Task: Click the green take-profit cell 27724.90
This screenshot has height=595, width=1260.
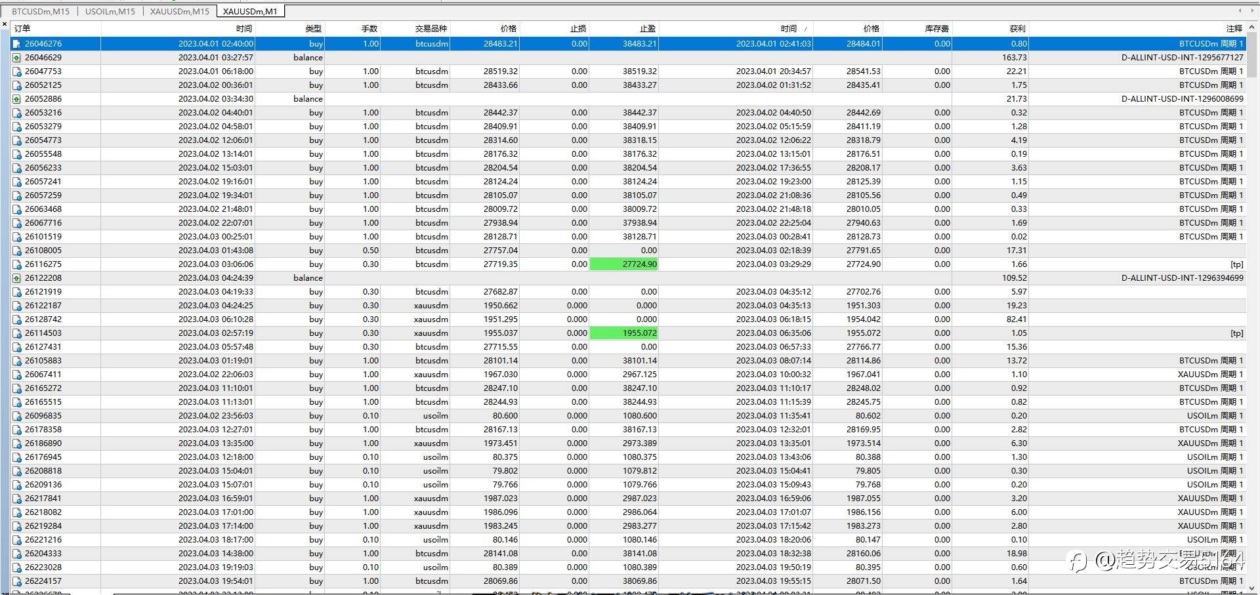Action: click(624, 264)
